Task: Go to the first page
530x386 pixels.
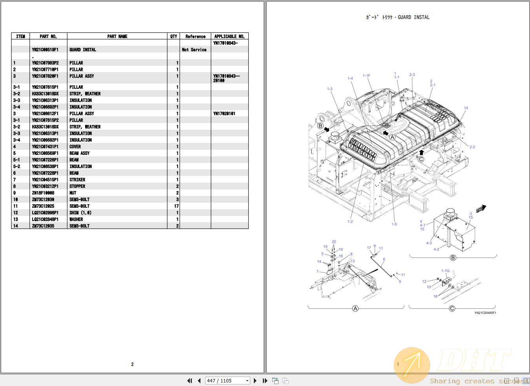Action: point(190,381)
